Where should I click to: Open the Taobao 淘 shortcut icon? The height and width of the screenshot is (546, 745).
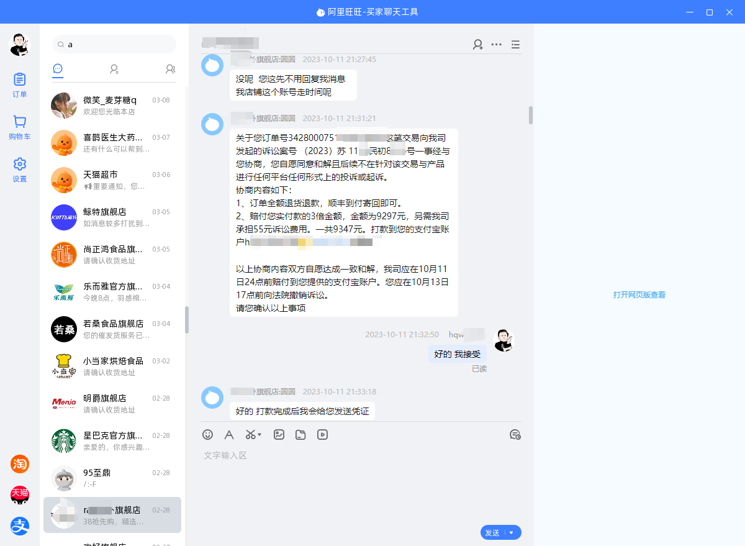(20, 463)
